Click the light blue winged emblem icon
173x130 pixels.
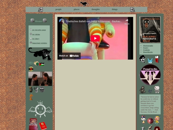150,61
